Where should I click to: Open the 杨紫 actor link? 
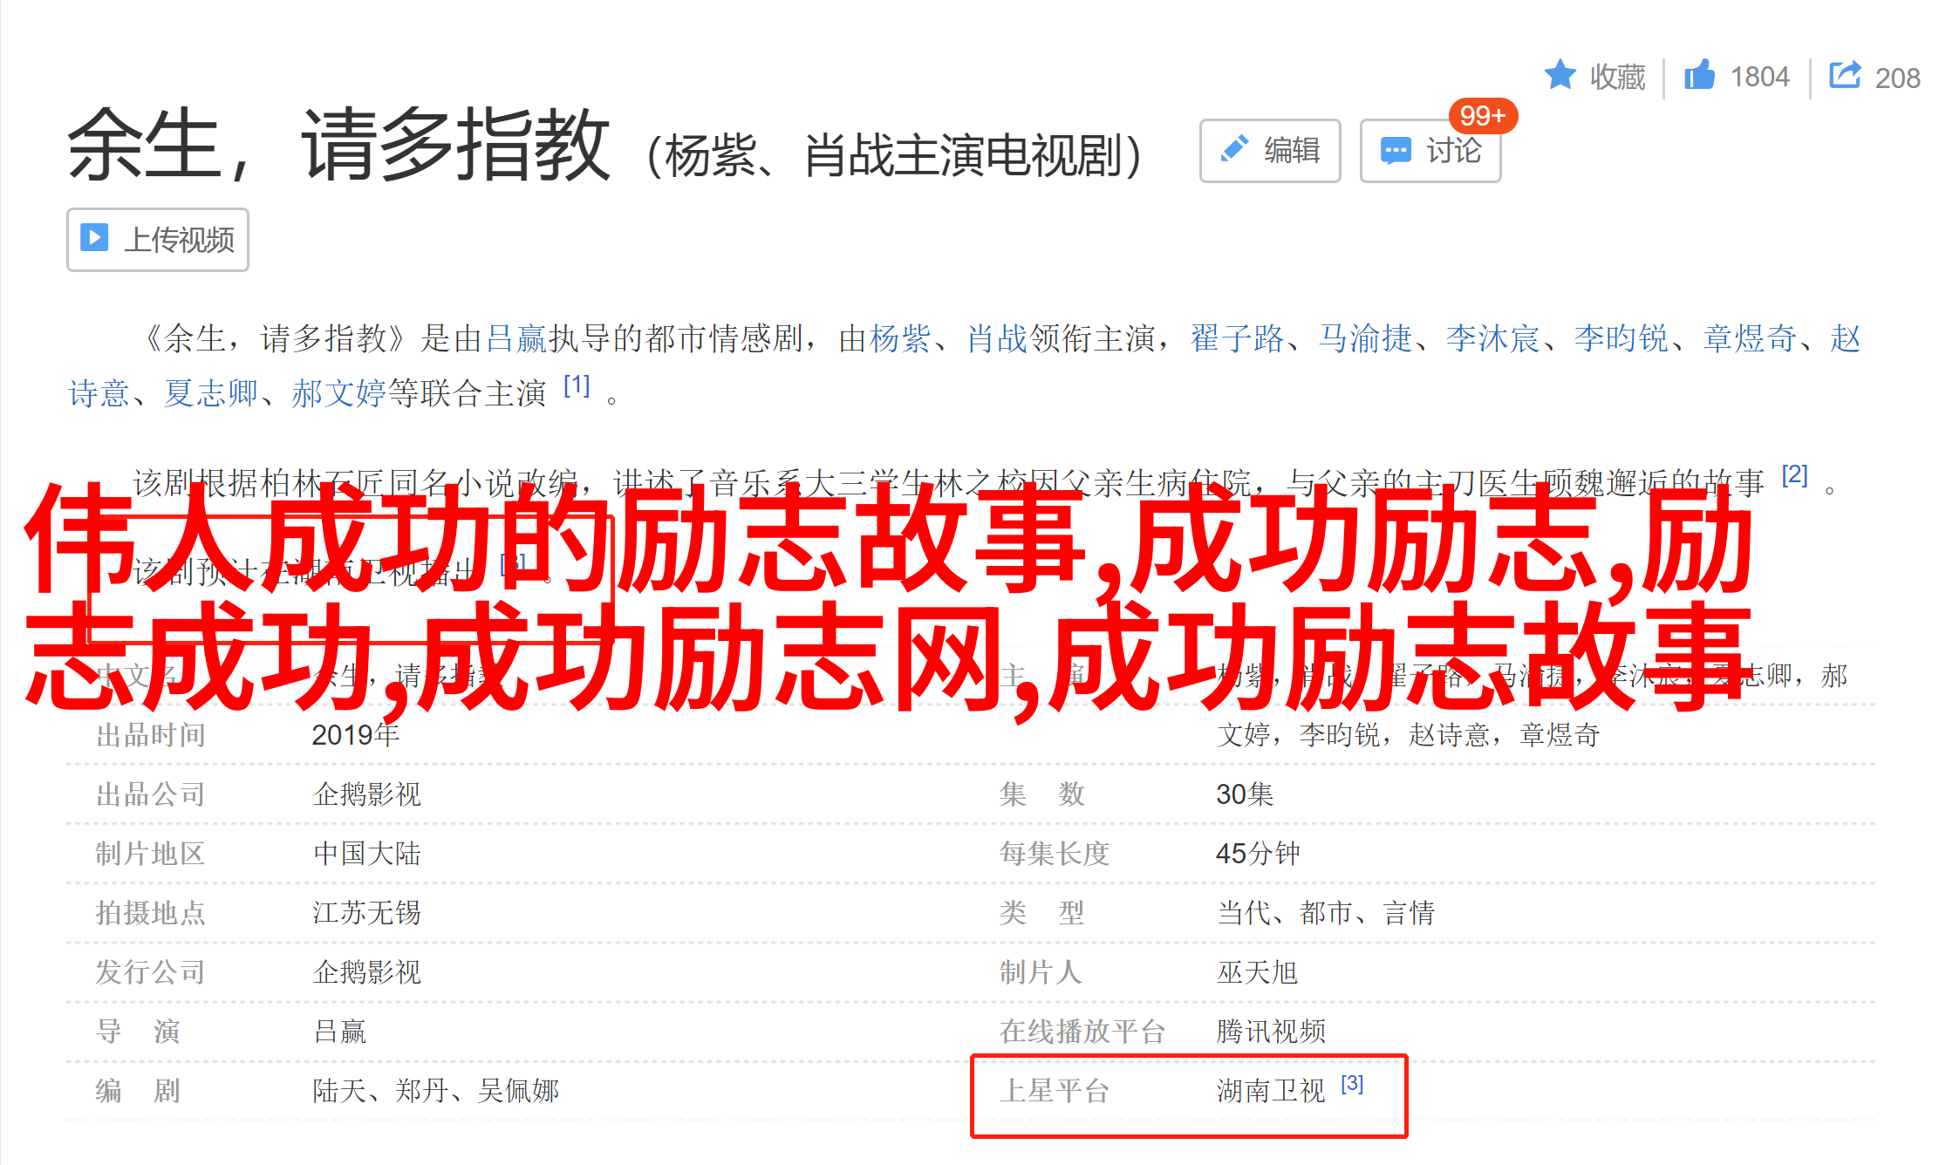coord(900,338)
